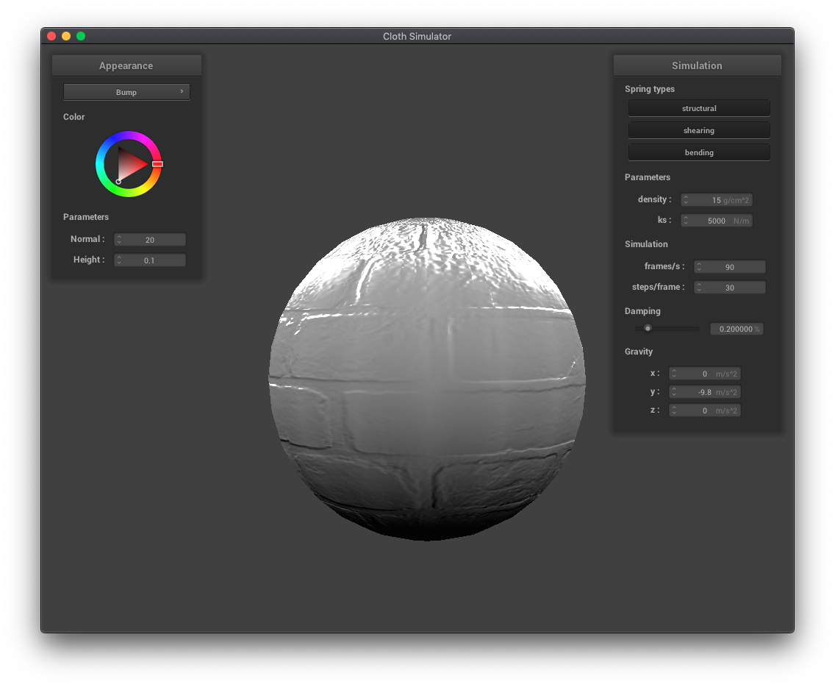Click the Gravity x value field
Image resolution: width=835 pixels, height=687 pixels.
pyautogui.click(x=704, y=374)
